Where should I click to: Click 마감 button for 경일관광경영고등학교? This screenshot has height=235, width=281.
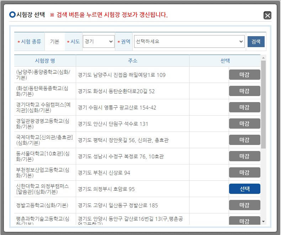point(245,124)
